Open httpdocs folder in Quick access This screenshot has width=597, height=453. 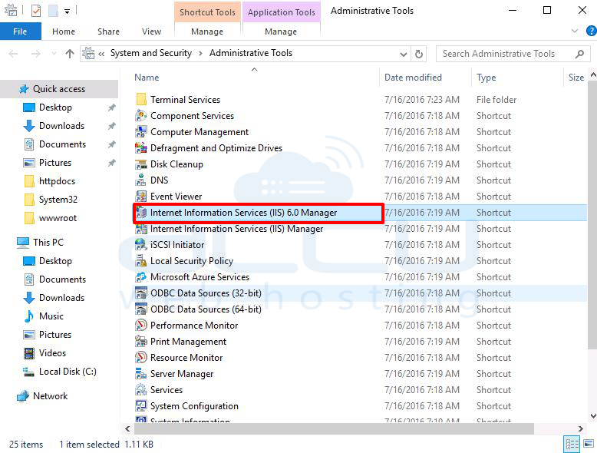point(57,181)
